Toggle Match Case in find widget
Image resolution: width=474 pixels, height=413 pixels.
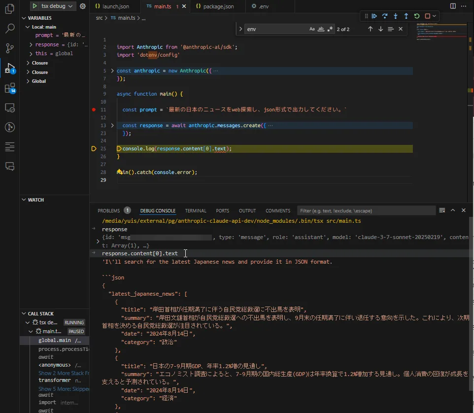[x=312, y=29]
